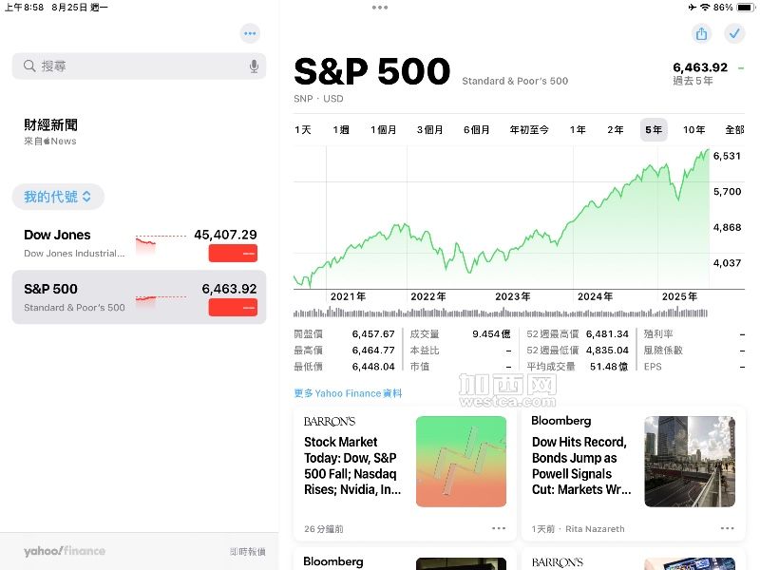Select Dow Jones in the watchlist
Screen dimensions: 760x570
point(76,243)
